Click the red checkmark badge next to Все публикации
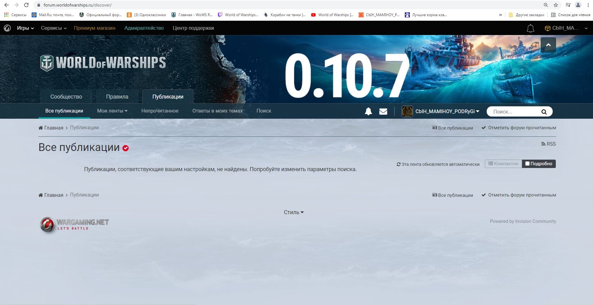The image size is (593, 305). pyautogui.click(x=126, y=148)
